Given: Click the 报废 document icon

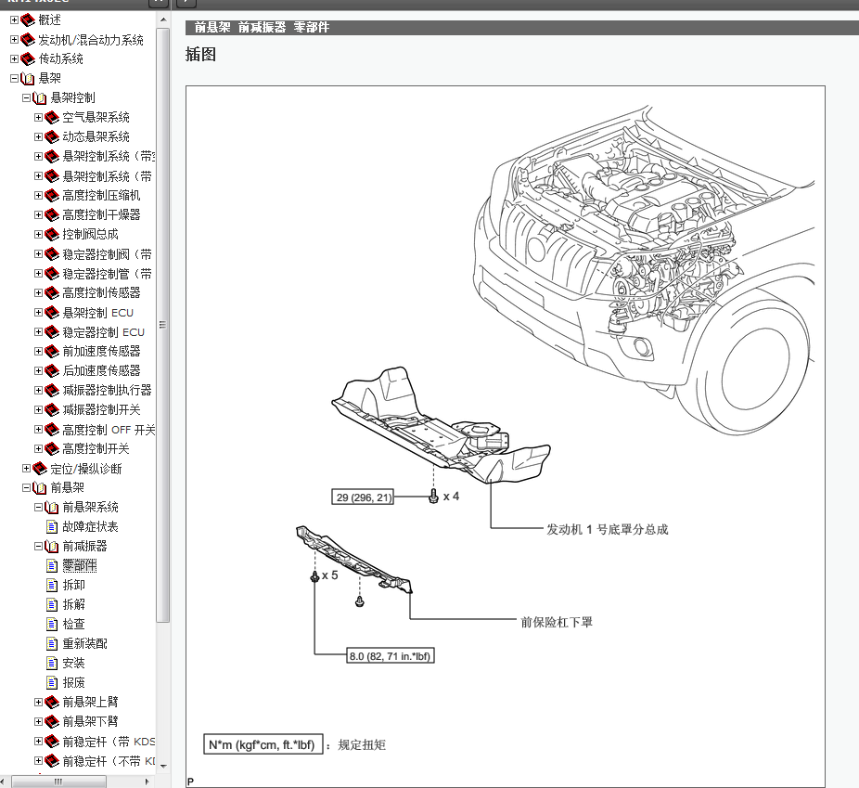Looking at the screenshot, I should coord(52,683).
